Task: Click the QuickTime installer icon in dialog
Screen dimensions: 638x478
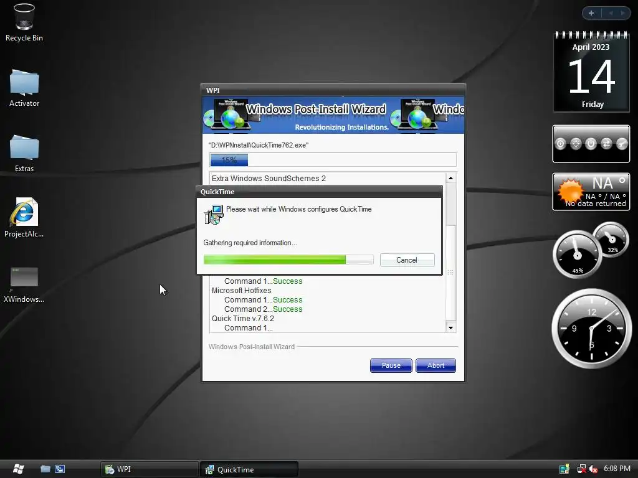Action: coord(214,215)
